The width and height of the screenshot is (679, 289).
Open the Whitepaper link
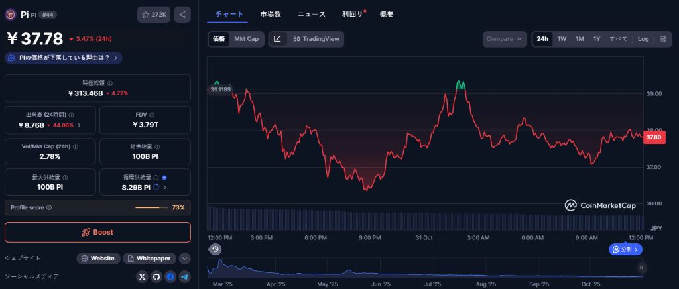(149, 259)
